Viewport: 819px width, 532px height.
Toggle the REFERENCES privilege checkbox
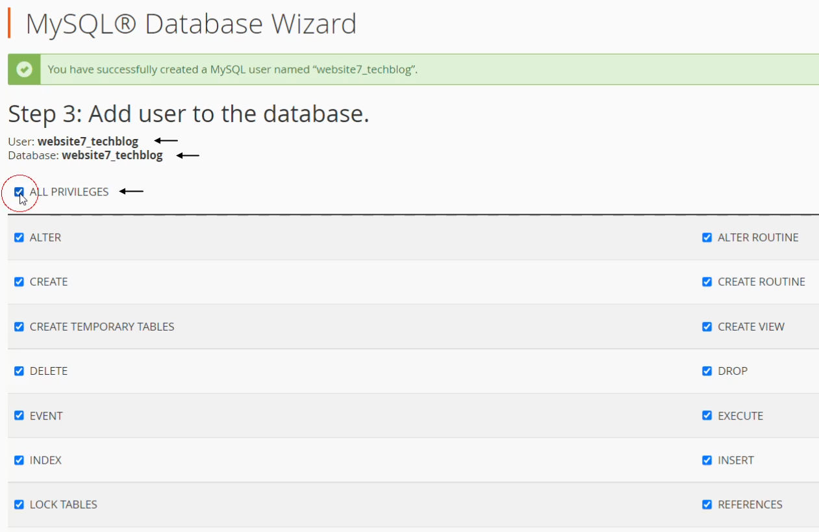(707, 505)
